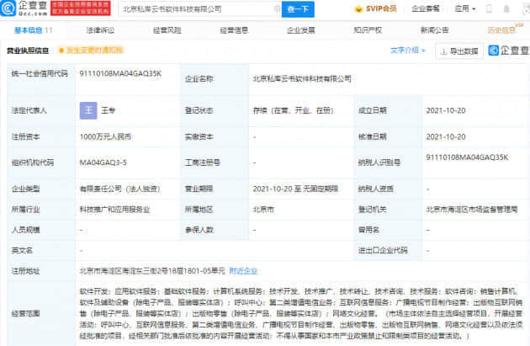This screenshot has width=530, height=346.
Task: Click the notification bell icon
Action: click(506, 8)
